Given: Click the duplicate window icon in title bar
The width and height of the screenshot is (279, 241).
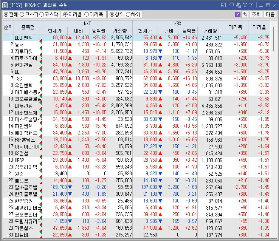Looking at the screenshot, I should 231,5.
